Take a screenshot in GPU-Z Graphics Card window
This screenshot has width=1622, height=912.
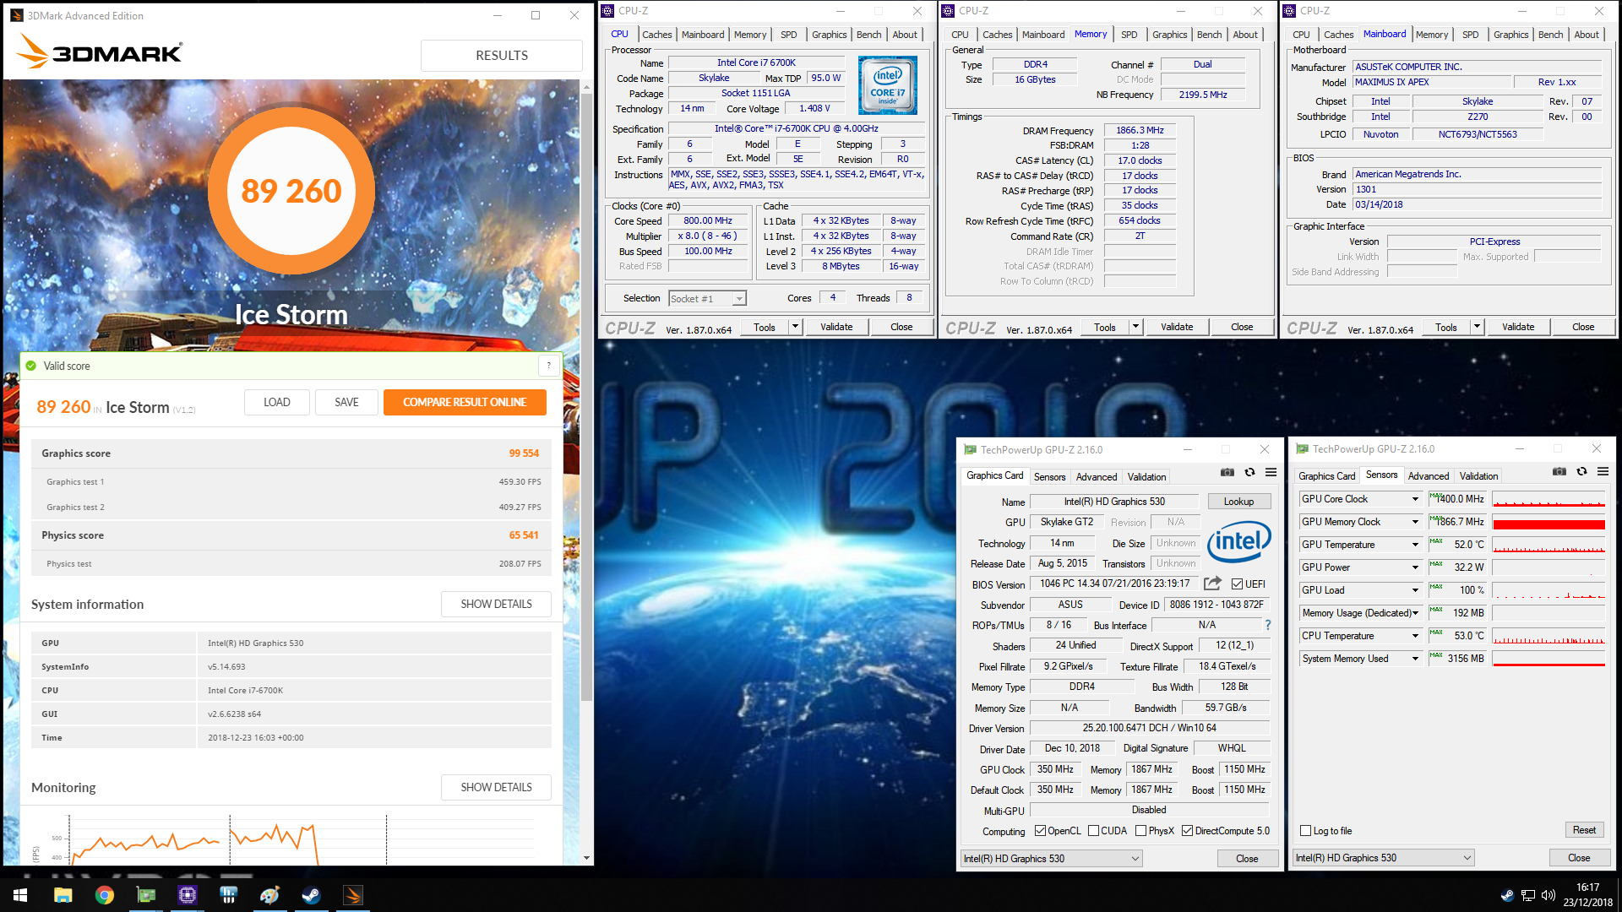[x=1227, y=472]
